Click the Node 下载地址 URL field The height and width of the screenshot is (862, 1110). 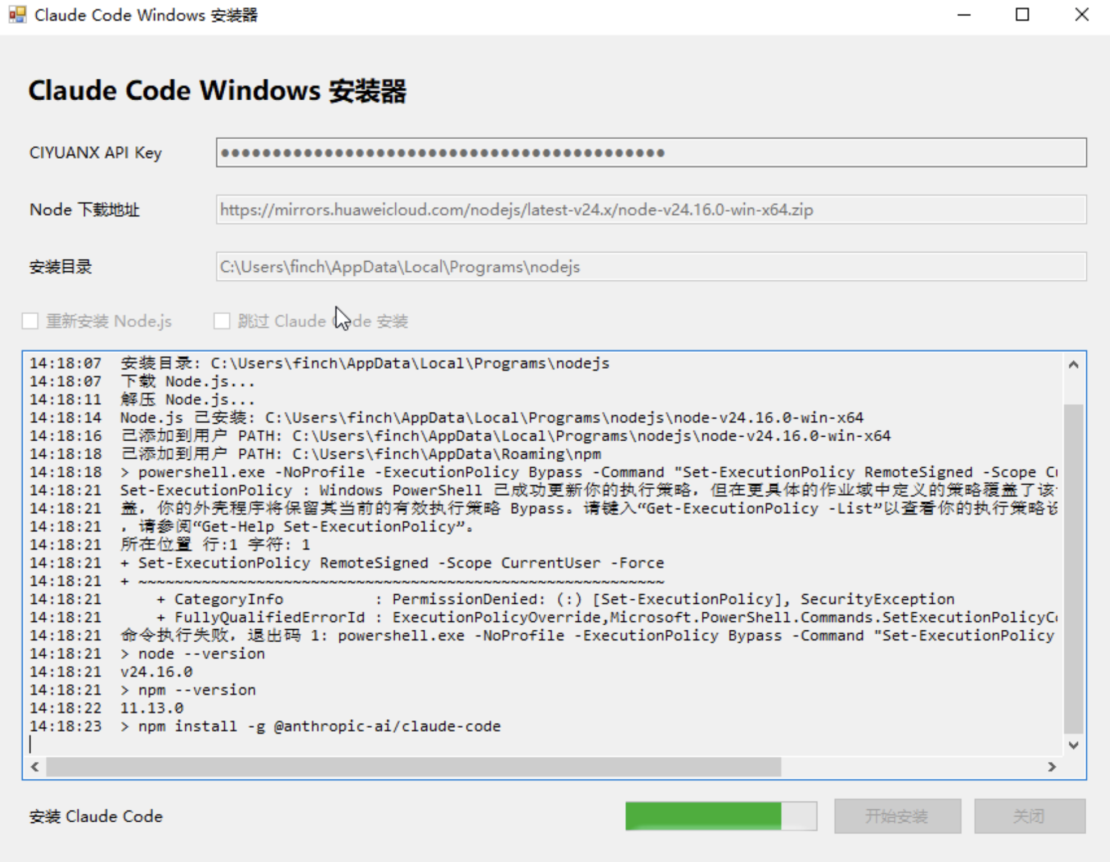651,210
